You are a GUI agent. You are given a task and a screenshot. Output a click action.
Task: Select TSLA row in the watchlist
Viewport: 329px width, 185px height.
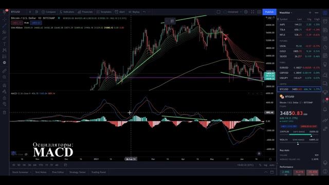click(299, 30)
